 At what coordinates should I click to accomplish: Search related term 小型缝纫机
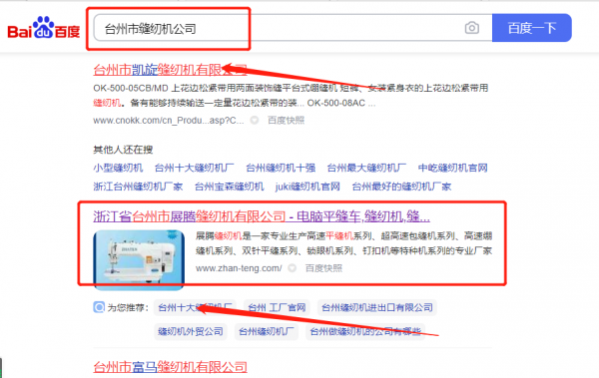[x=118, y=168]
